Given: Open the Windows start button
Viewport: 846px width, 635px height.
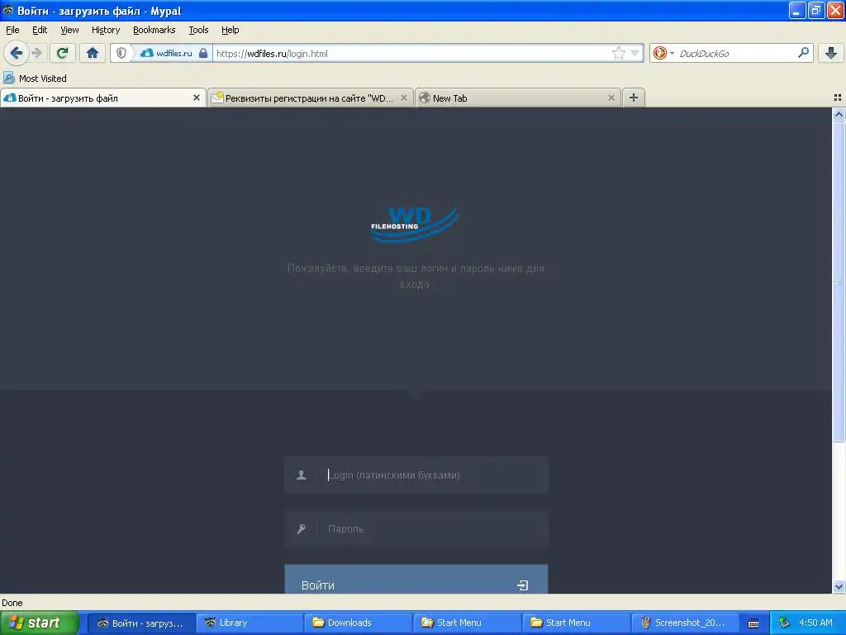Looking at the screenshot, I should 39,623.
